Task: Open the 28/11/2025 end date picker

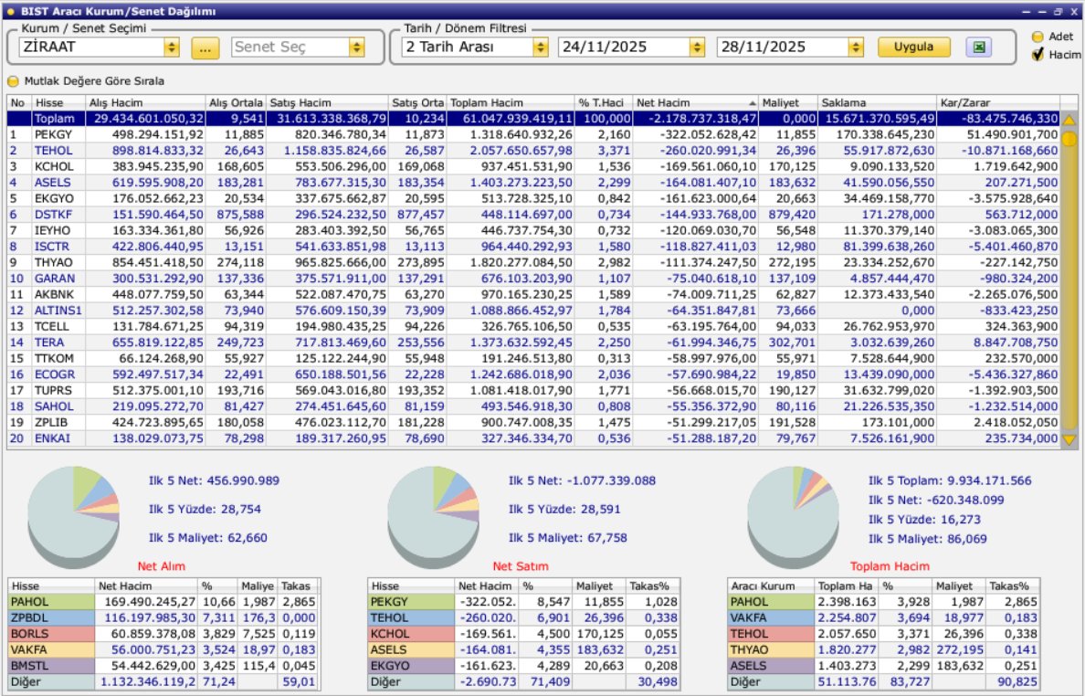Action: point(856,47)
